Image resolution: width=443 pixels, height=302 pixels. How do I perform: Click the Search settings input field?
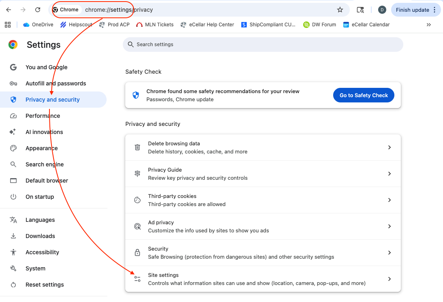point(263,45)
